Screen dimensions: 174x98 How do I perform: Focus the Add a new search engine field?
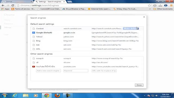pos(48,71)
